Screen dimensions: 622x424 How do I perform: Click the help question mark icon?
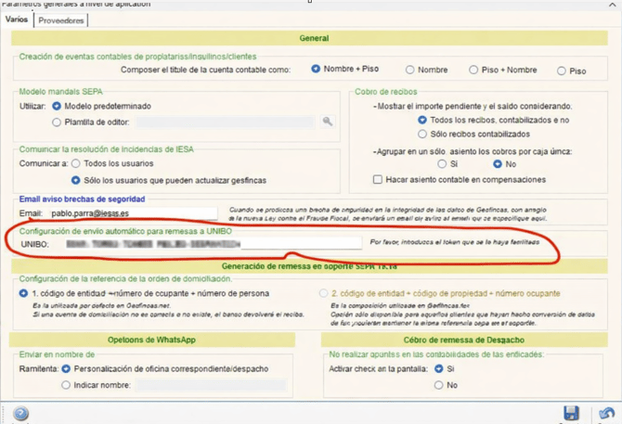20,414
